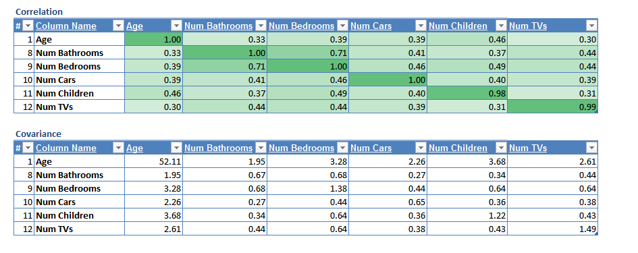Open Num Children filter arrow in Covariance table
Viewport: 638px width, 253px height.
click(x=501, y=148)
